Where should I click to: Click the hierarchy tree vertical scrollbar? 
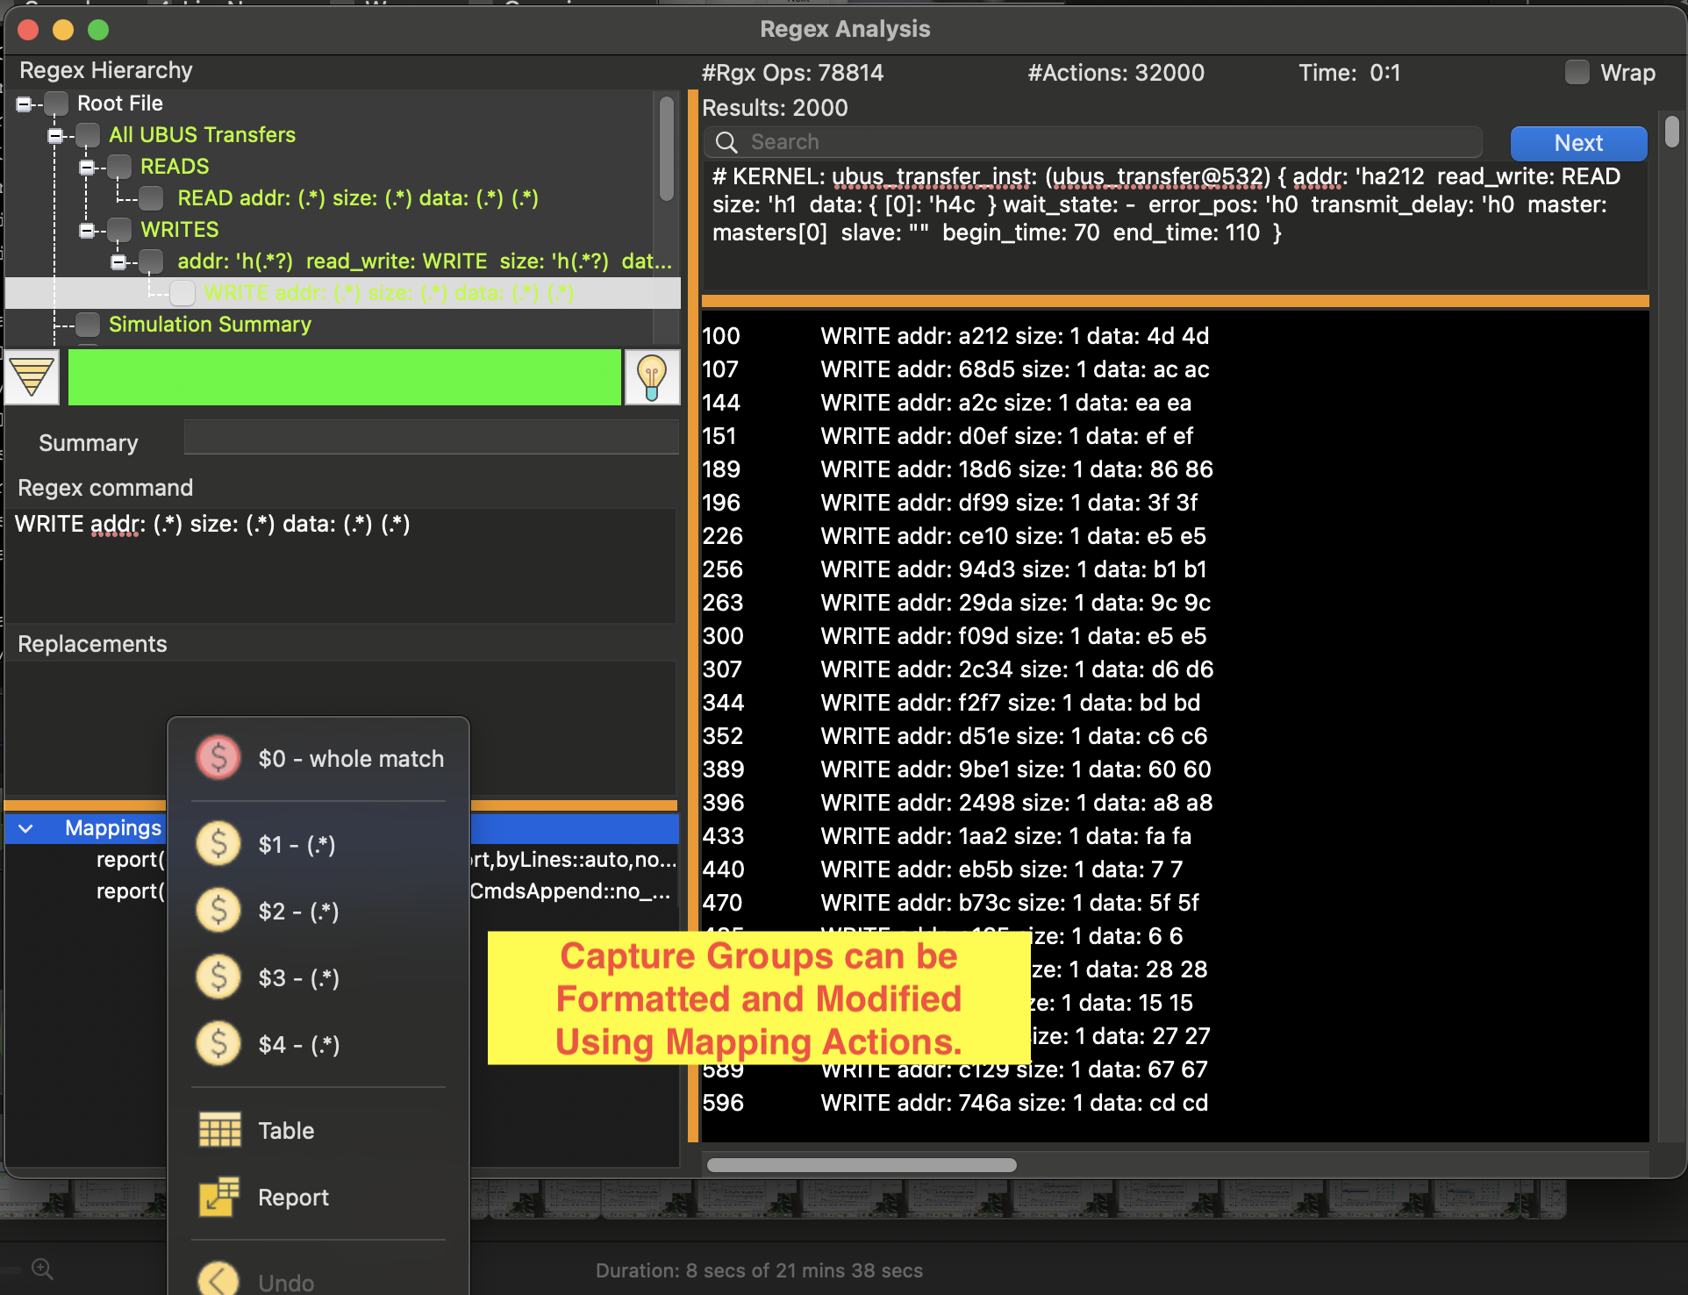click(667, 149)
